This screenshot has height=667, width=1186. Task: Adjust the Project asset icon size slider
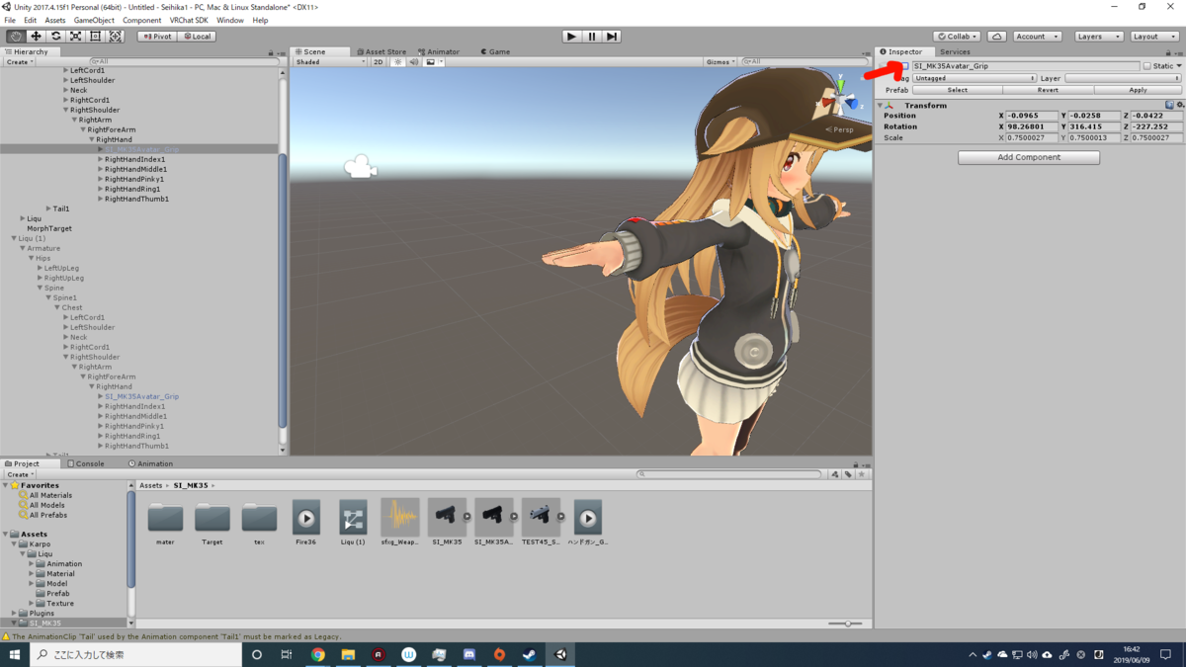(846, 624)
